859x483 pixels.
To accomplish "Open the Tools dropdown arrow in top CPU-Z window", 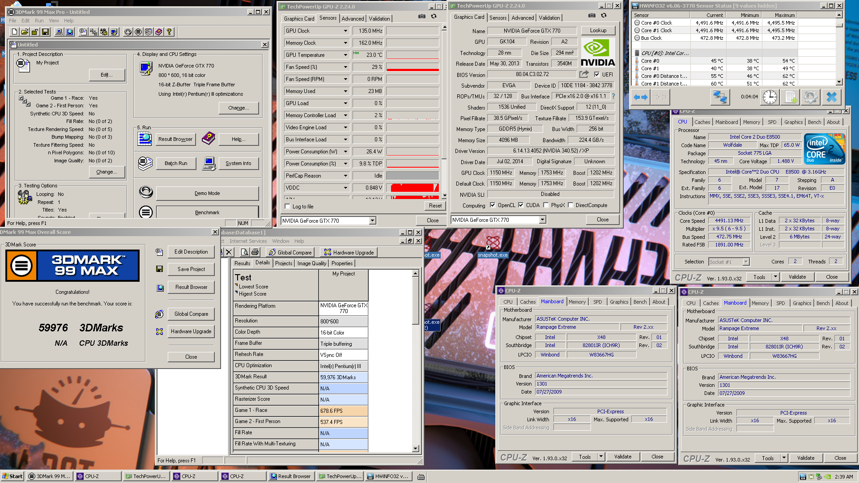I will 775,277.
